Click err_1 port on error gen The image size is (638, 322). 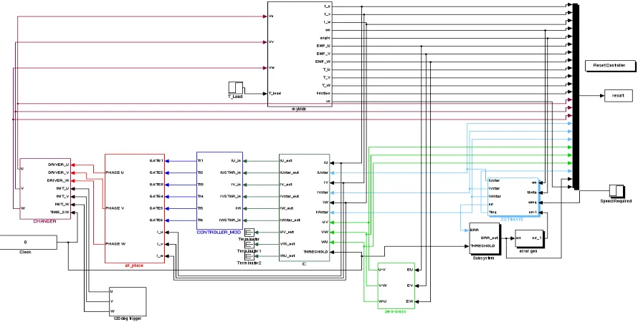537,238
